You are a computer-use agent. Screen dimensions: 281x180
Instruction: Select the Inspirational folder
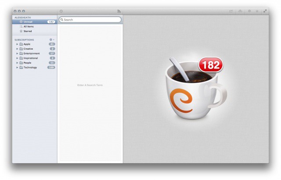pyautogui.click(x=31, y=58)
